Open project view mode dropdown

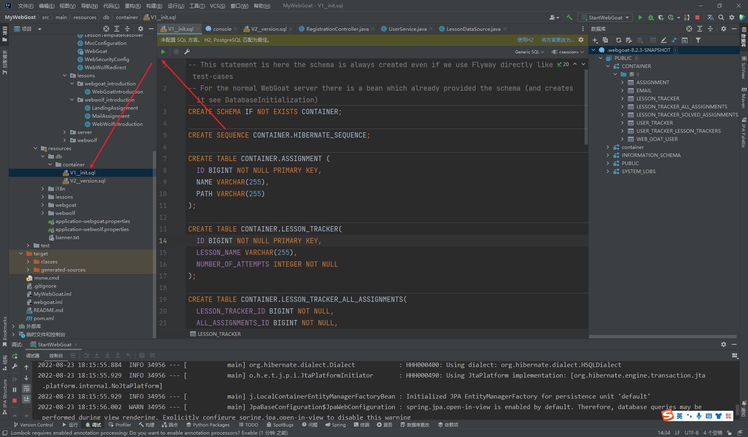click(40, 29)
